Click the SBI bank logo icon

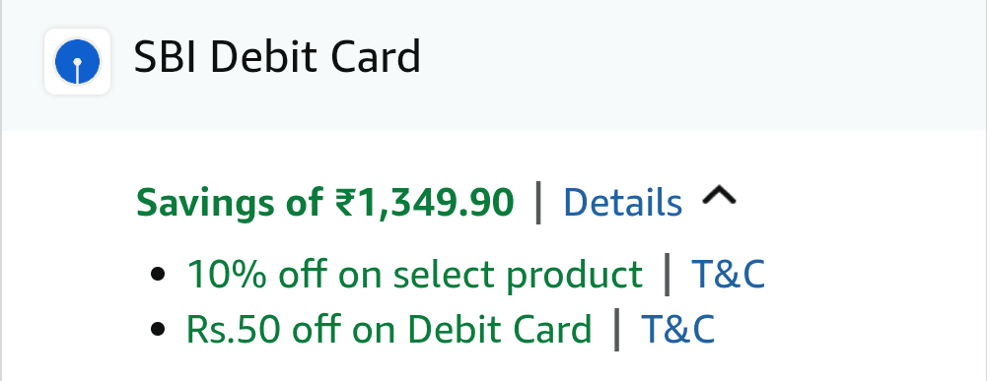click(x=78, y=62)
